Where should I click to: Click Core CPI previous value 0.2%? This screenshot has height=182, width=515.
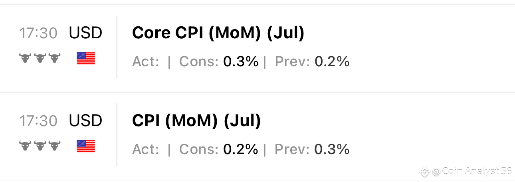click(332, 62)
